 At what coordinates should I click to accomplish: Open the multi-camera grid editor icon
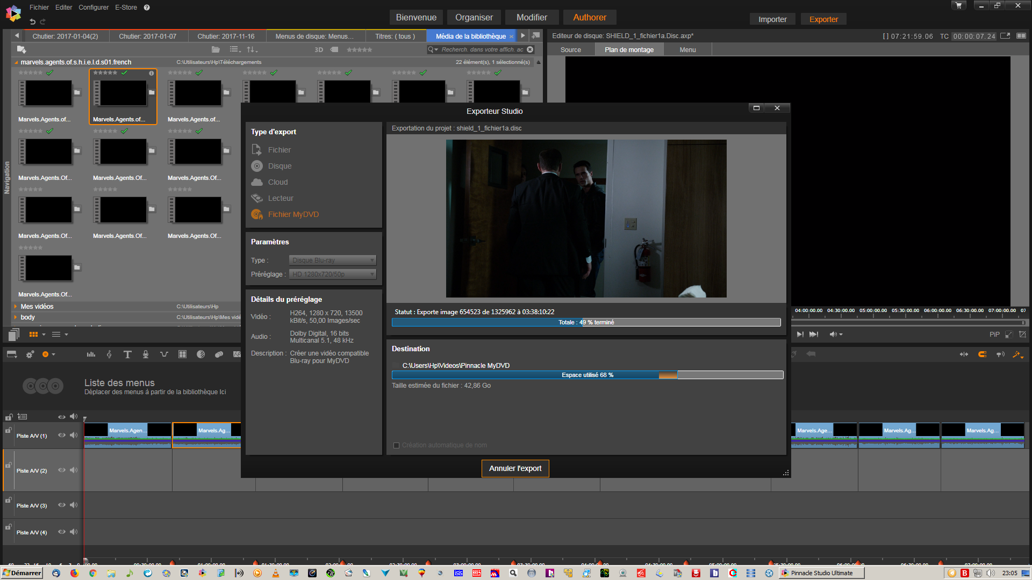click(x=182, y=354)
